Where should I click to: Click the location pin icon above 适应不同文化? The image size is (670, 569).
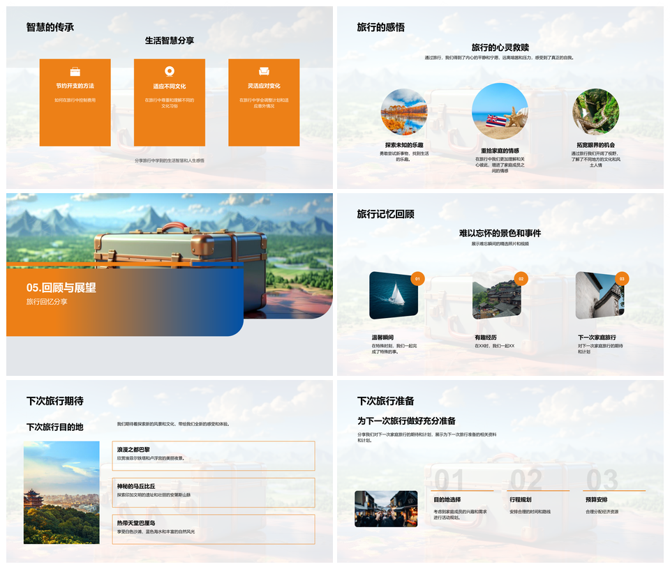pos(169,72)
